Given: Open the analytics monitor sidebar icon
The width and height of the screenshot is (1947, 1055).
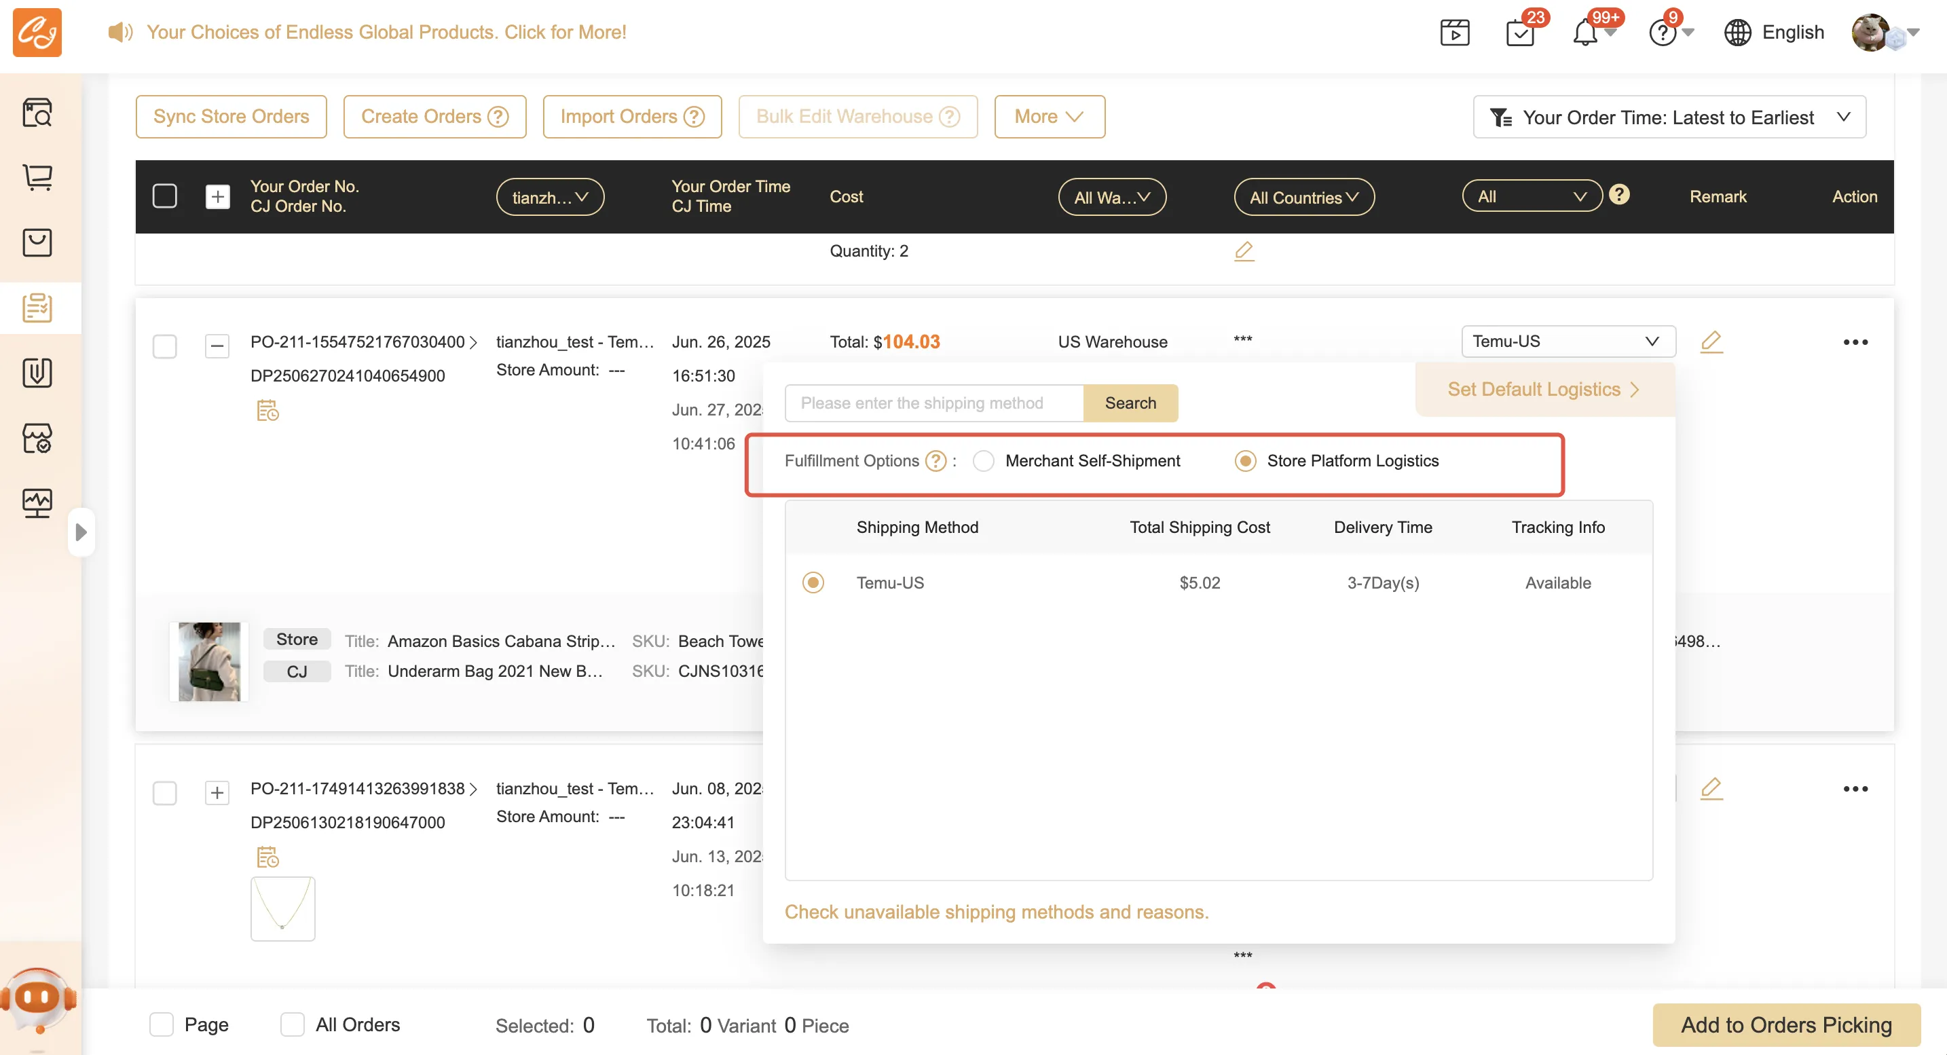Looking at the screenshot, I should (x=37, y=503).
